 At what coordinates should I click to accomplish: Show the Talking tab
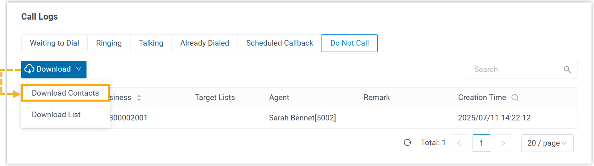coord(151,43)
